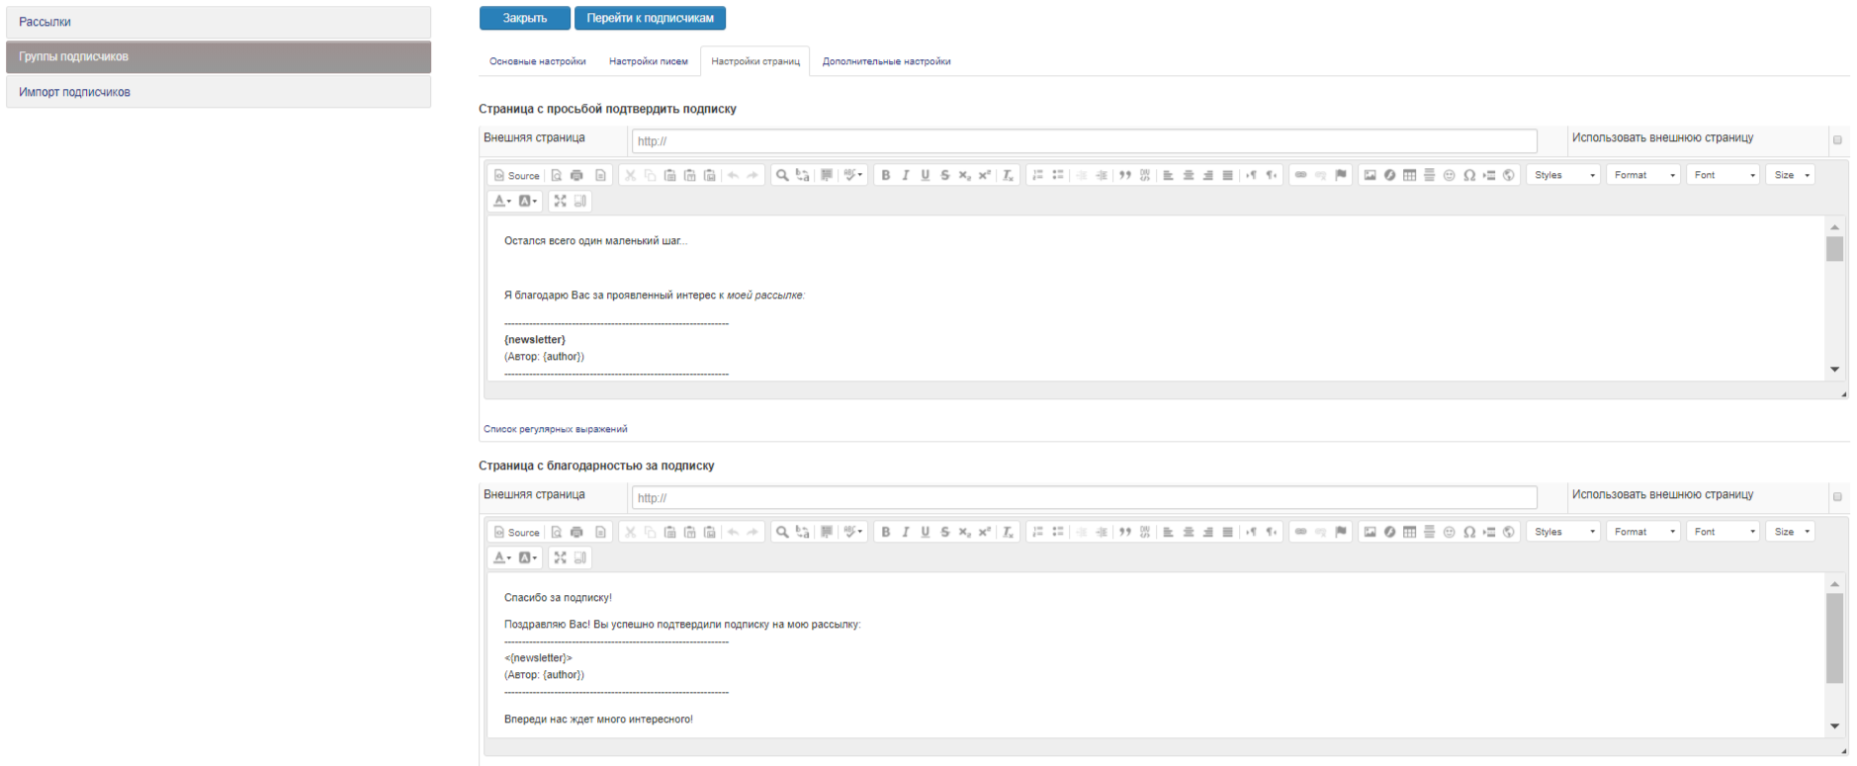1857x766 pixels.
Task: Open Styles dropdown in the first editor
Action: tap(1563, 175)
